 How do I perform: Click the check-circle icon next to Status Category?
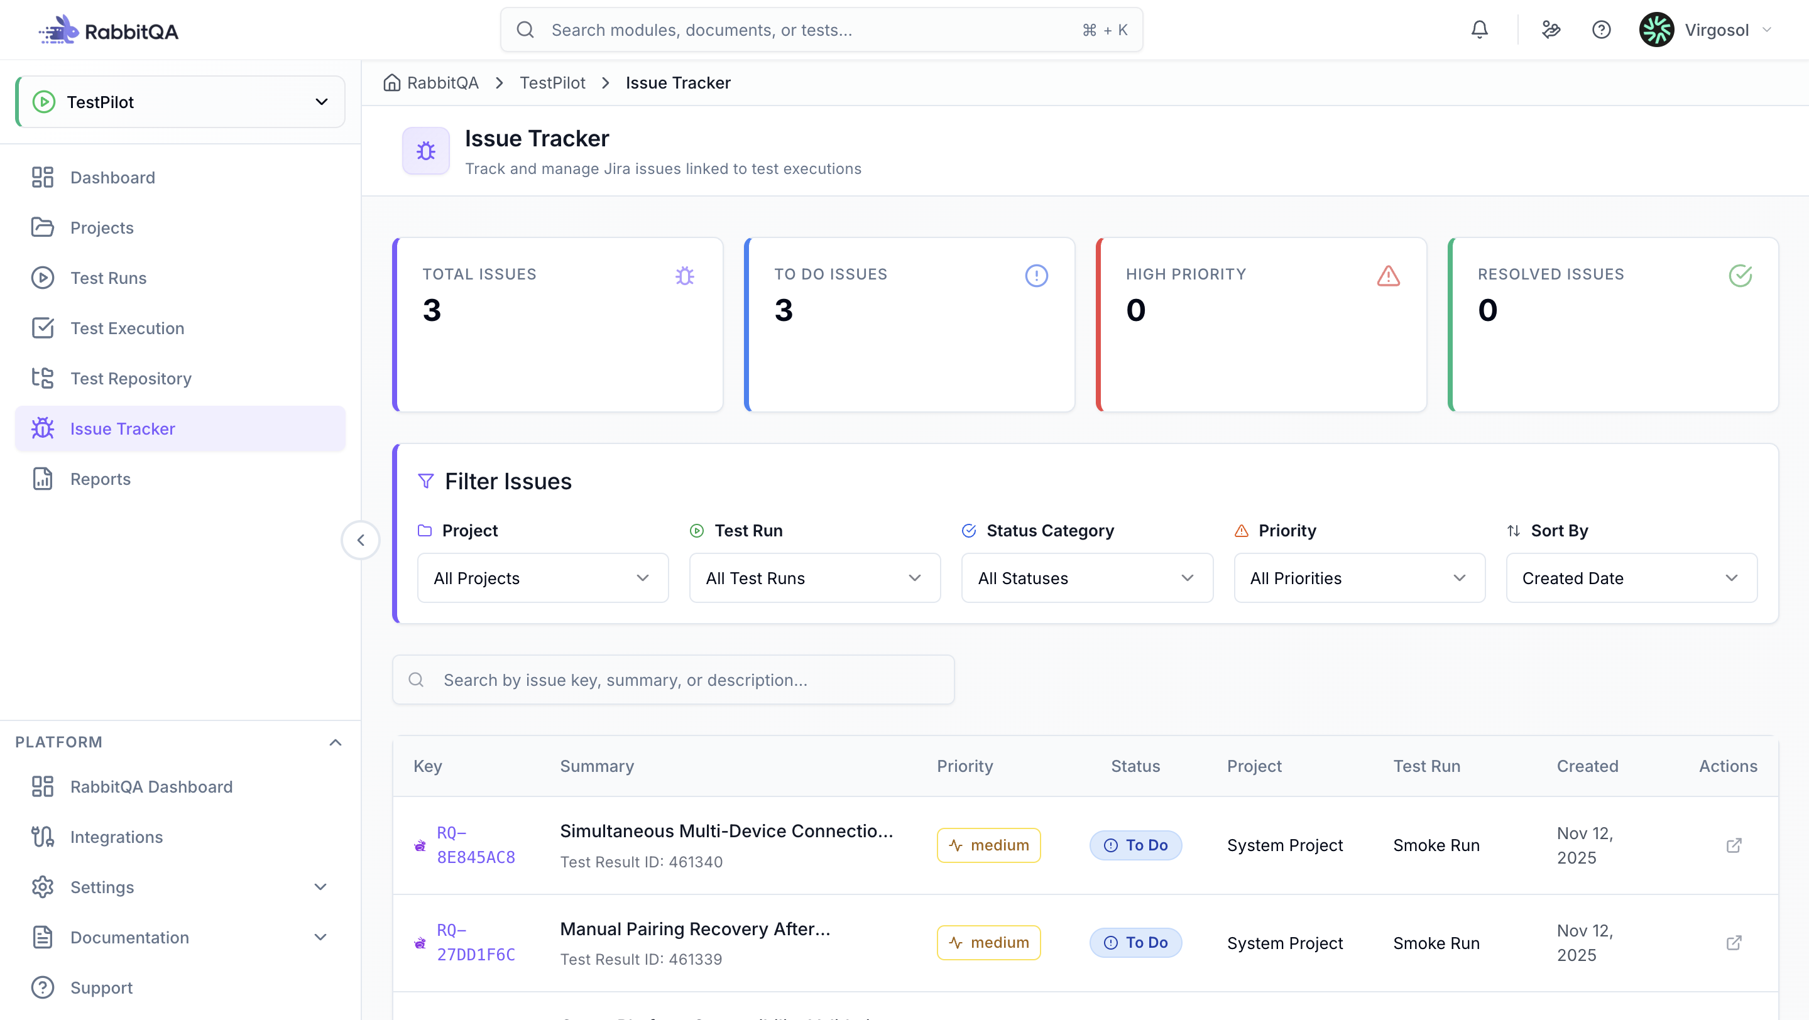click(x=969, y=531)
